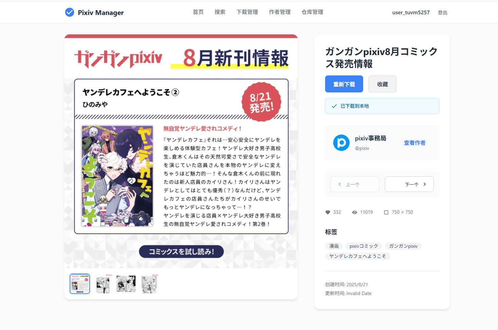Go to 下载管理 page
The image size is (498, 330).
247,12
